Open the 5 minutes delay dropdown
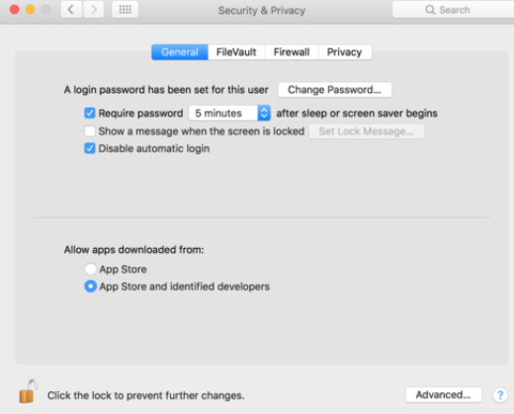Screen dimensions: 514x414 229,113
